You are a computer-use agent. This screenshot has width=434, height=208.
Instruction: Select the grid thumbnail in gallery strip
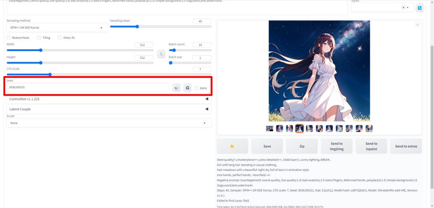coord(270,128)
